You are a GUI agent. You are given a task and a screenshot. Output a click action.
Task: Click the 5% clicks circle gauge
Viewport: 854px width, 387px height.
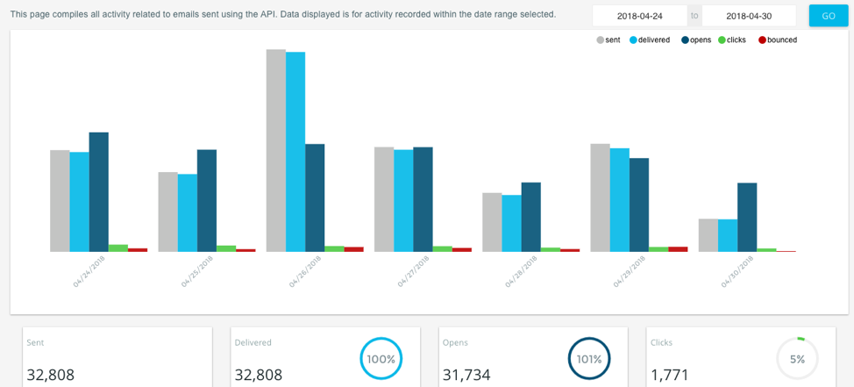(x=797, y=359)
